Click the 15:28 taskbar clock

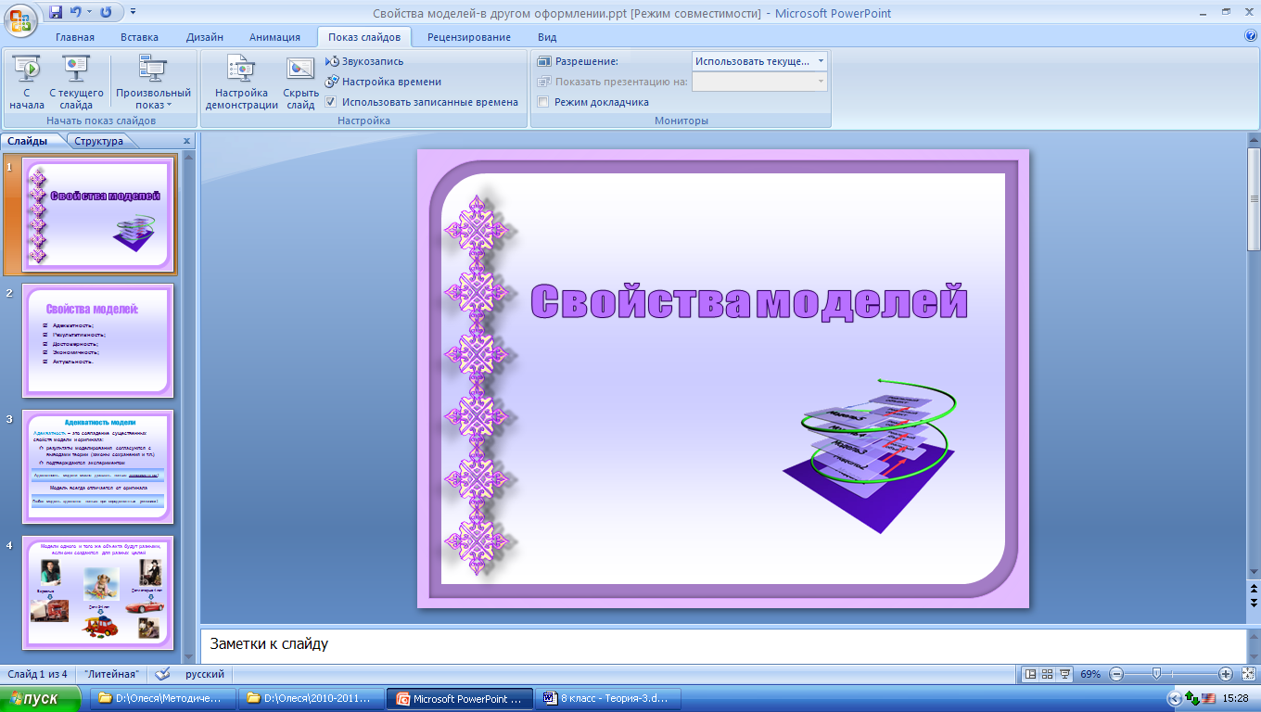pos(1236,698)
